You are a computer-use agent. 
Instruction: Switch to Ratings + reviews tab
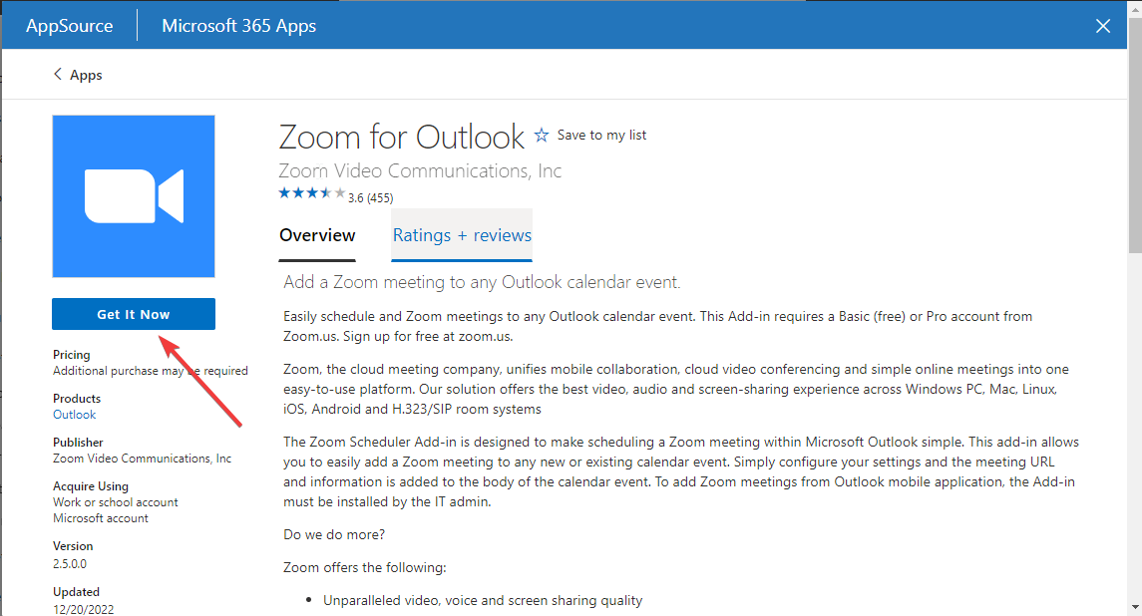462,235
